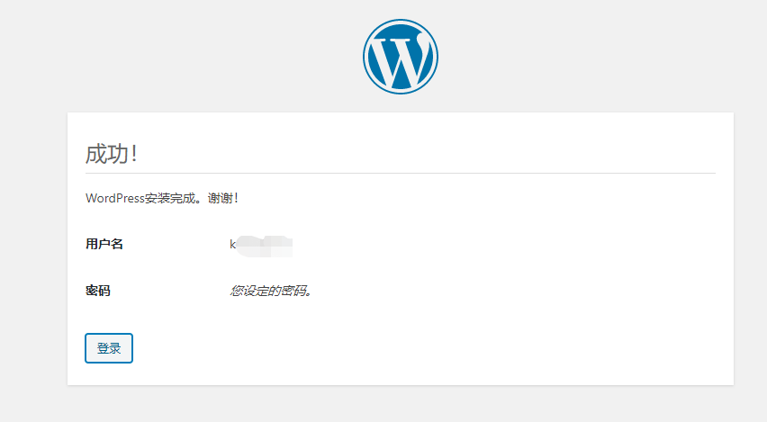The width and height of the screenshot is (767, 422).
Task: Click the WordPress logo at top
Action: point(400,57)
